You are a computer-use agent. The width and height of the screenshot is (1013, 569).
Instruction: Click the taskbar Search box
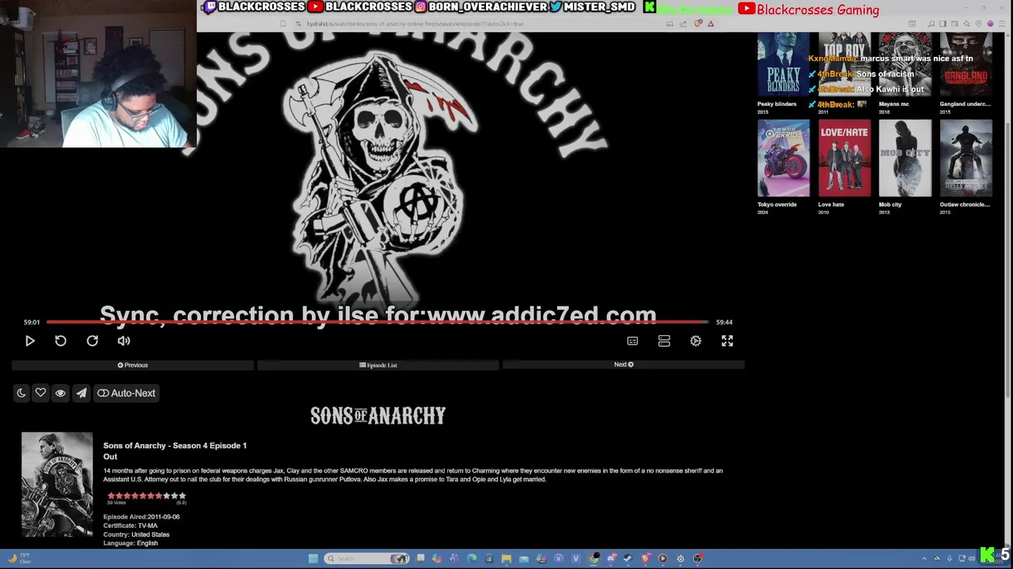pyautogui.click(x=366, y=559)
